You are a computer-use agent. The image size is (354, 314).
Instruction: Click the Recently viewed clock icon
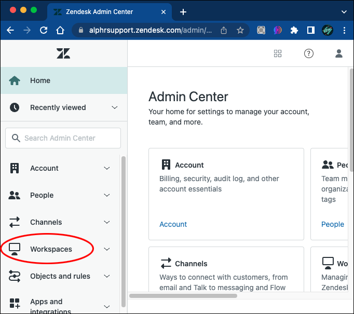(15, 107)
